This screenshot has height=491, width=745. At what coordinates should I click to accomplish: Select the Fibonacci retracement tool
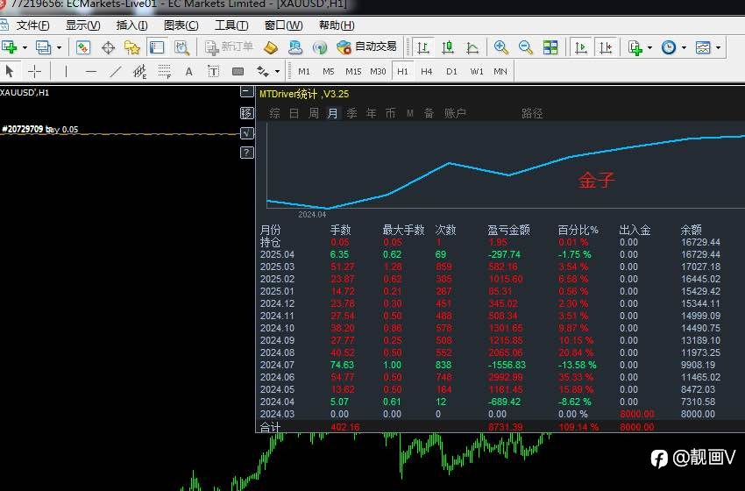165,71
